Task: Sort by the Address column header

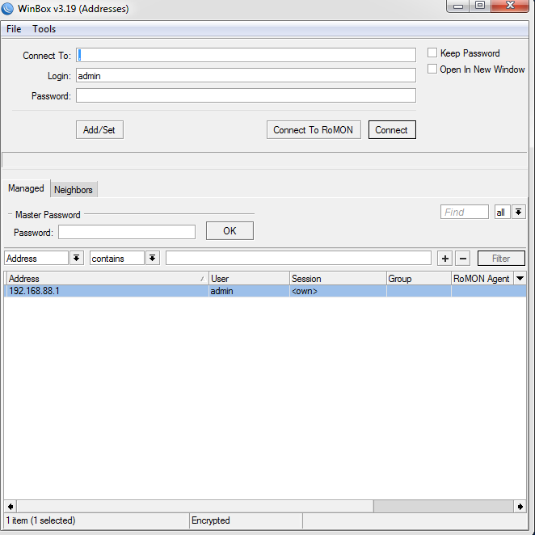Action: pos(107,279)
